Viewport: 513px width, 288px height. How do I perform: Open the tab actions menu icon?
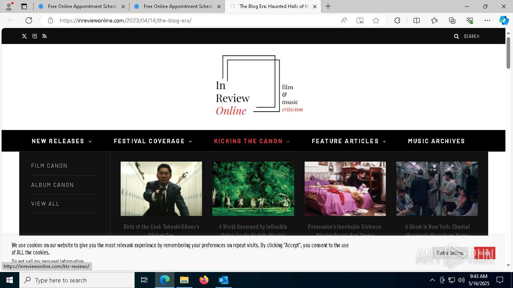24,6
